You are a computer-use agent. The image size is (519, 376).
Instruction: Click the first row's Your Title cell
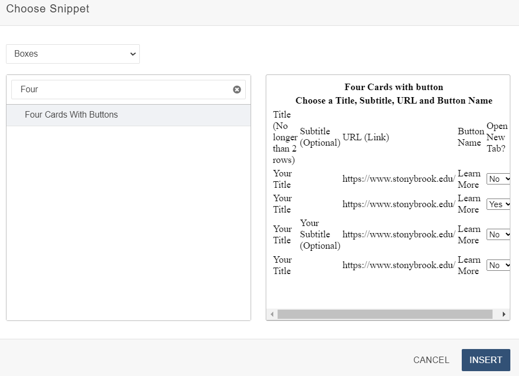pyautogui.click(x=282, y=179)
